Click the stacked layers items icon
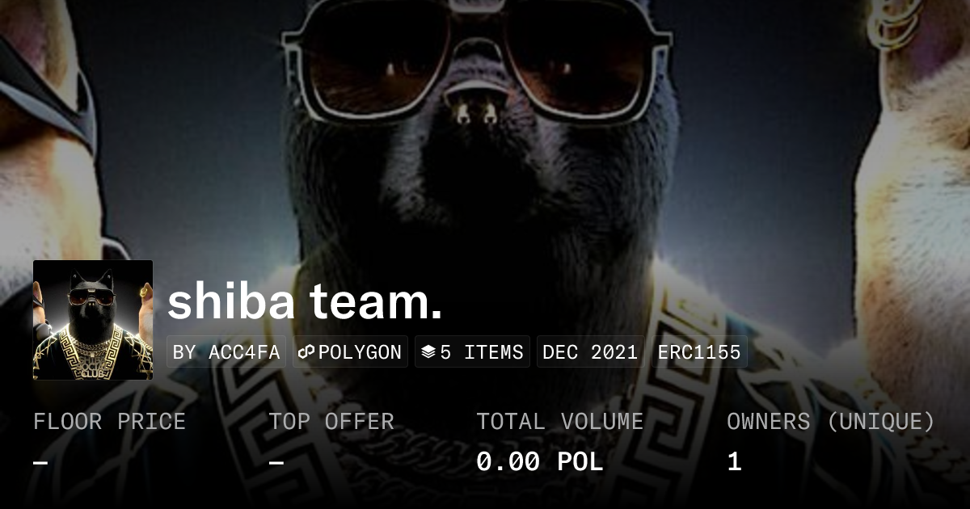 click(x=428, y=352)
